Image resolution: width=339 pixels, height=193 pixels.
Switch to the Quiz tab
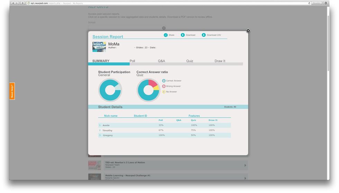click(x=190, y=61)
